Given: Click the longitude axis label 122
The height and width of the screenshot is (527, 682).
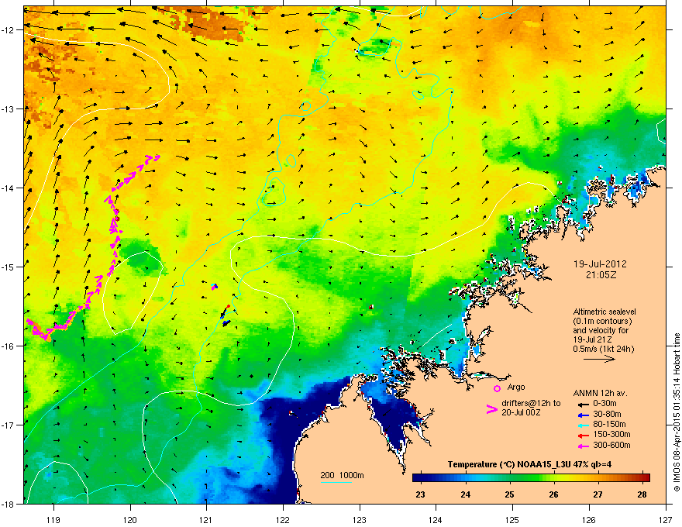Looking at the screenshot, I should coord(283,519).
